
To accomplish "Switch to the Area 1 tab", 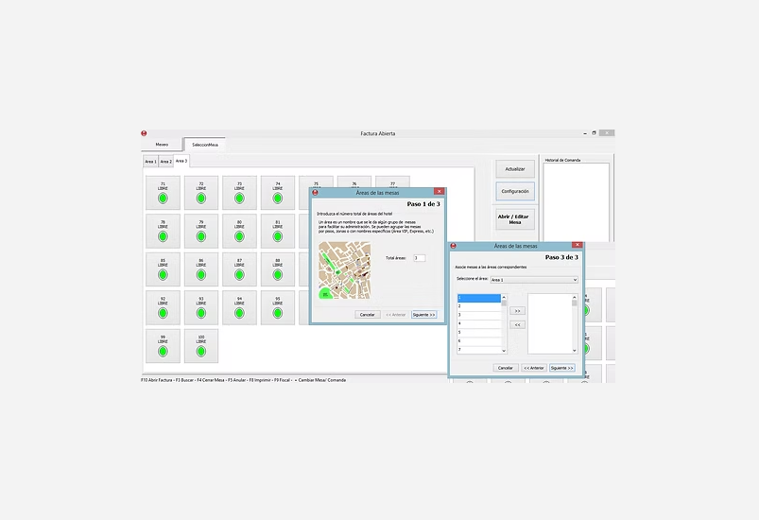I will point(150,162).
